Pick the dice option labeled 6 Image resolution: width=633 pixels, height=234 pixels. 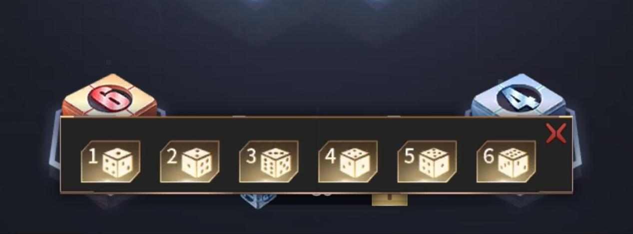506,161
